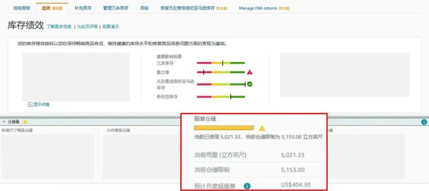
Task: Open the 管理冗余库存 tab
Action: point(116,8)
